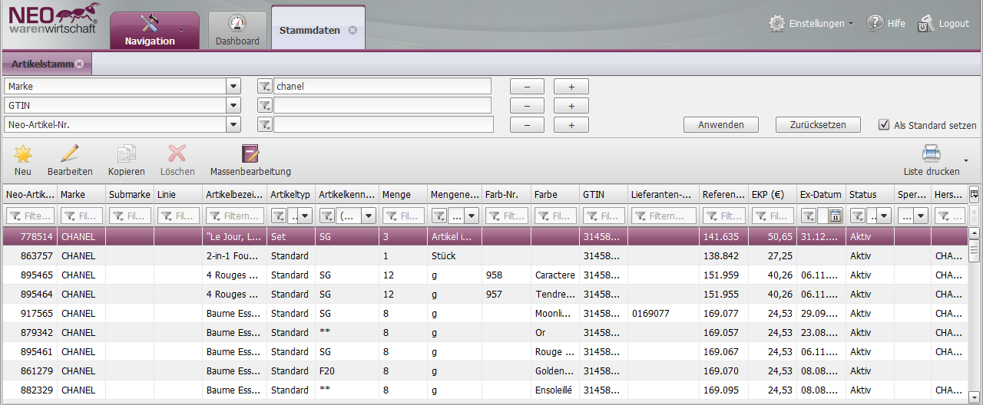Image resolution: width=983 pixels, height=405 pixels.
Task: Open the Neo-Artikel-Nr. filter field dropdown
Action: coord(233,124)
